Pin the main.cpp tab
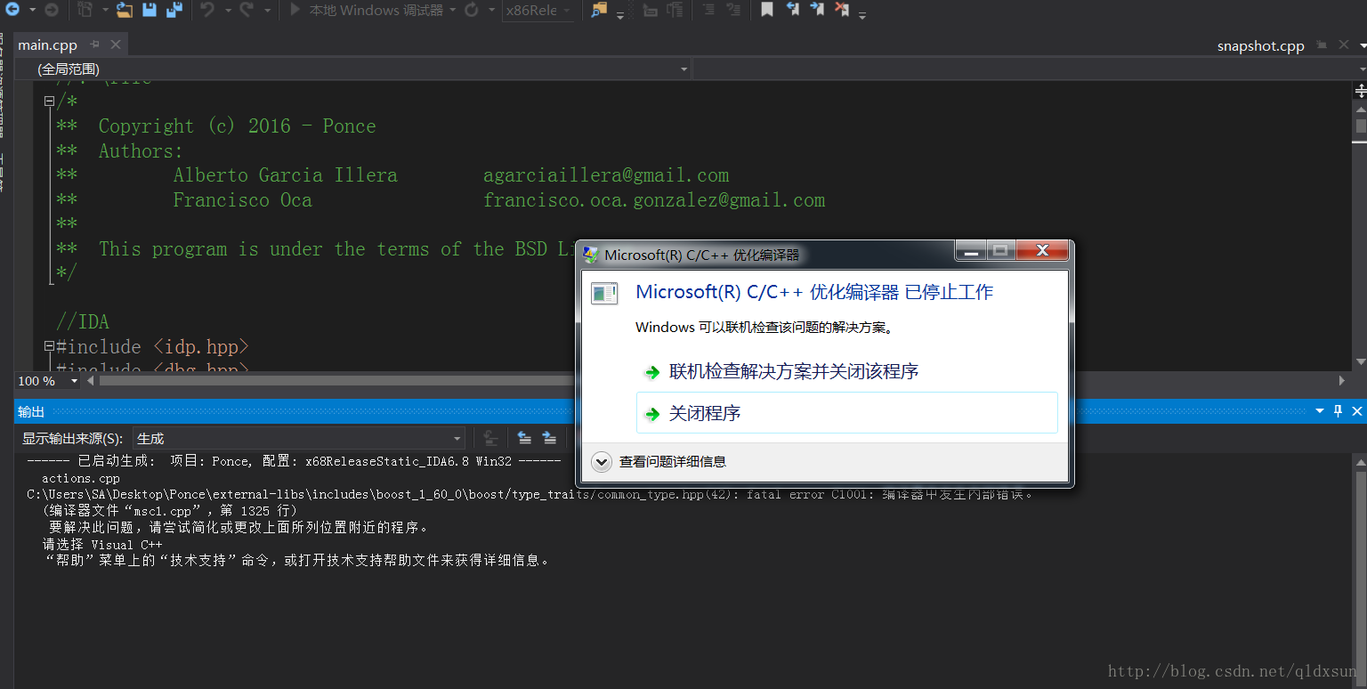Viewport: 1367px width, 689px height. [x=95, y=45]
